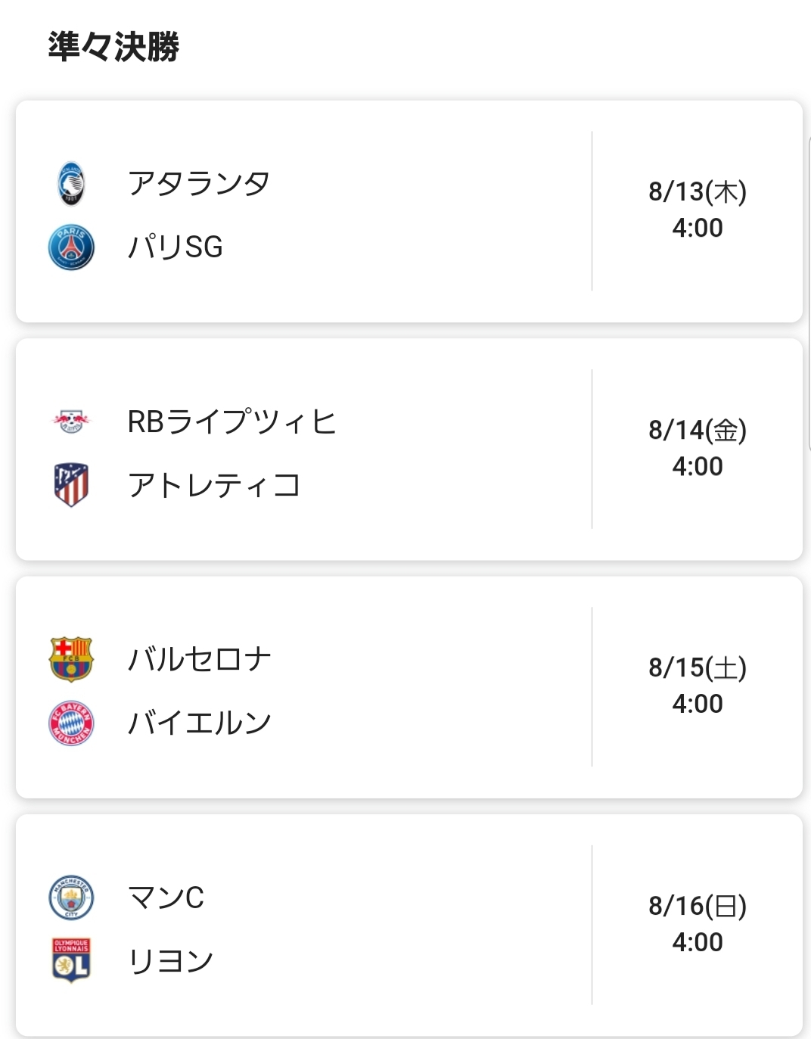Tap team name バイエルン
The image size is (811, 1039).
200,723
